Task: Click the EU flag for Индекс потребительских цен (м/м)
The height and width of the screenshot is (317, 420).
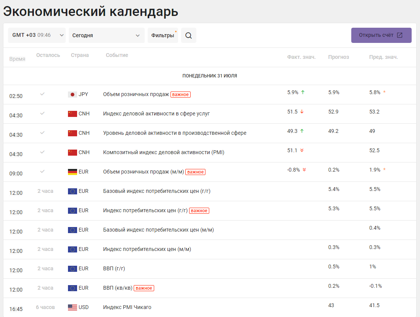Action: [72, 249]
